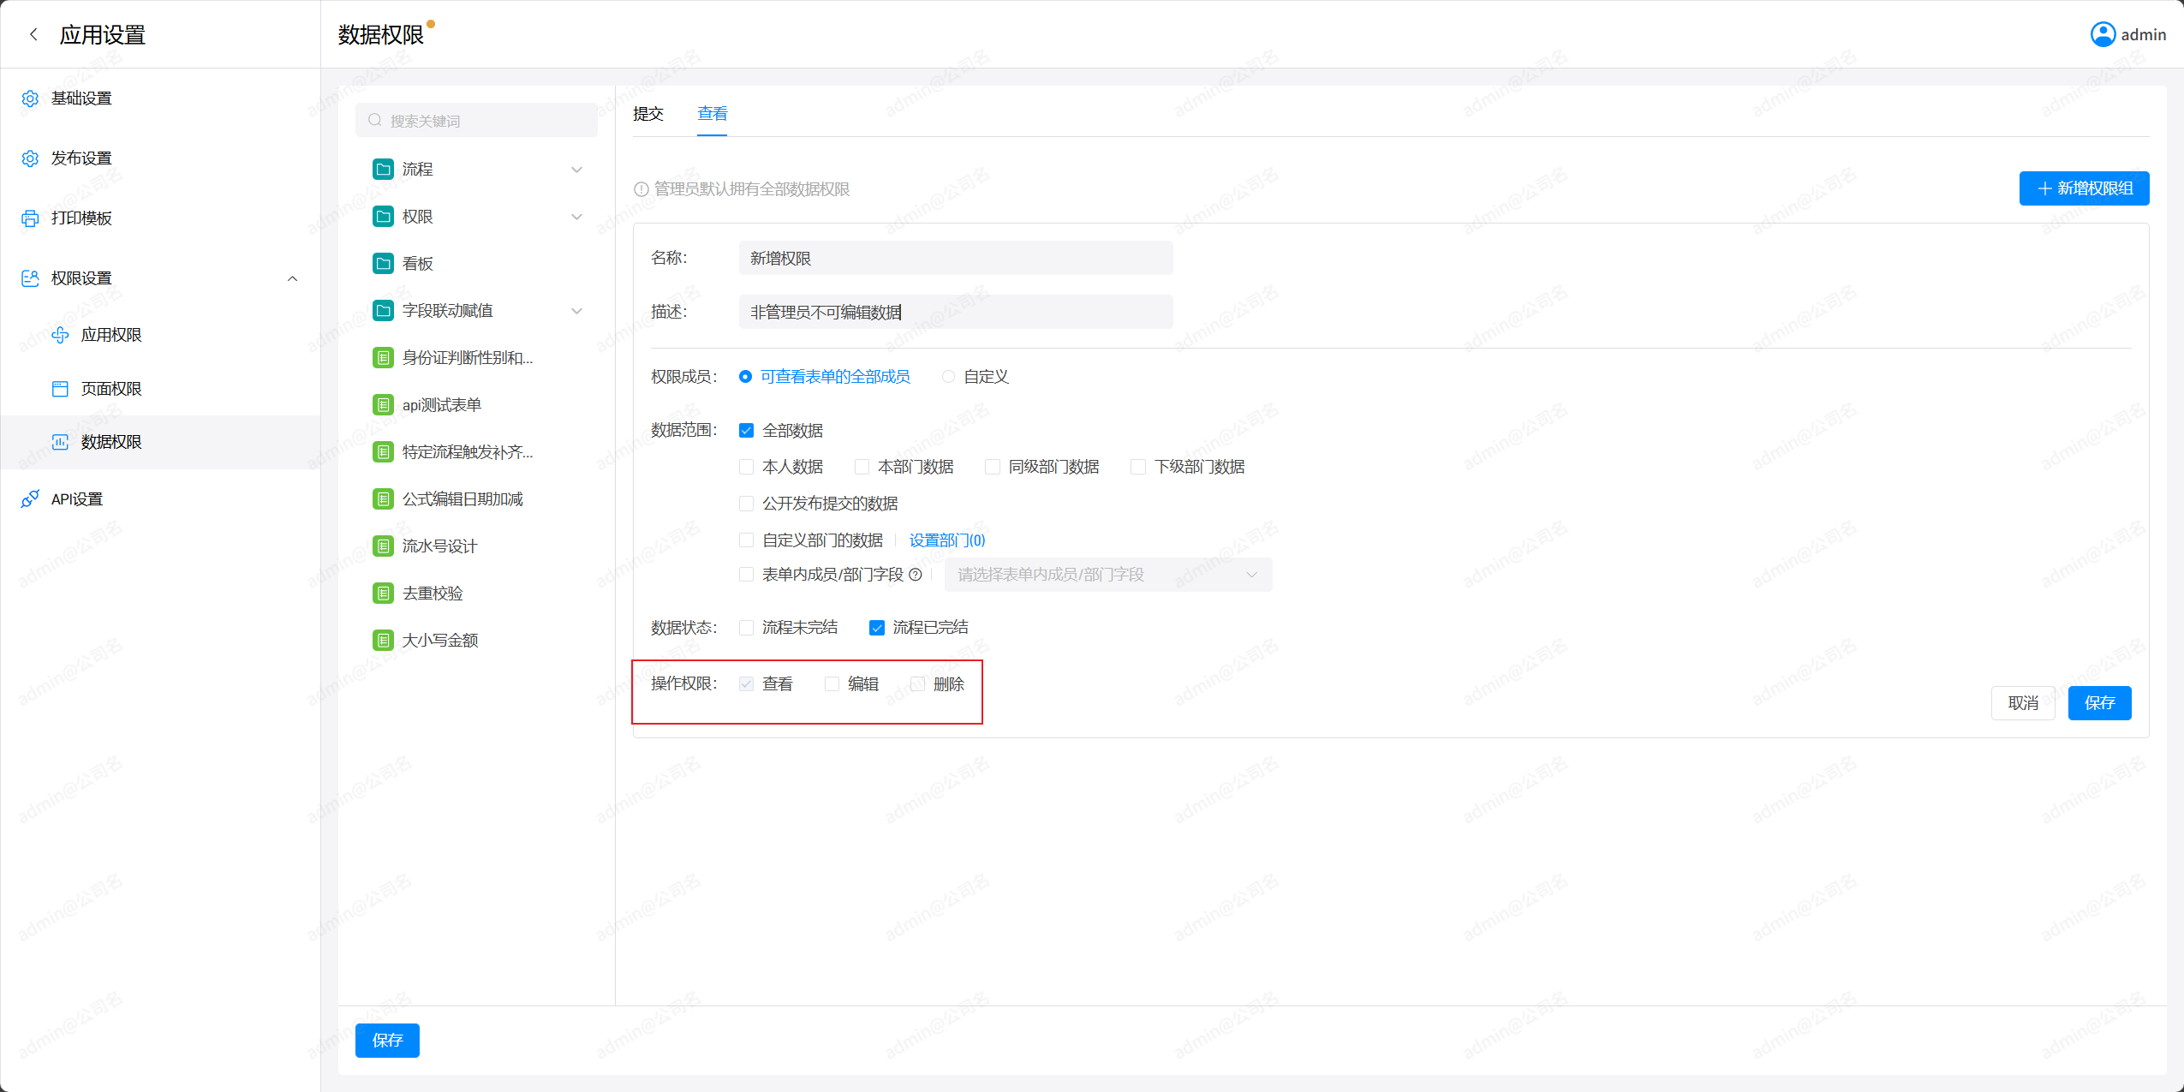Click the API设置 plug icon

click(x=30, y=498)
